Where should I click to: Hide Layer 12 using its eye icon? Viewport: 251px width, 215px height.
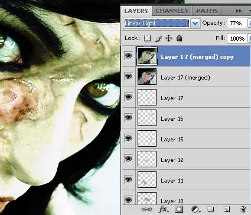[128, 159]
